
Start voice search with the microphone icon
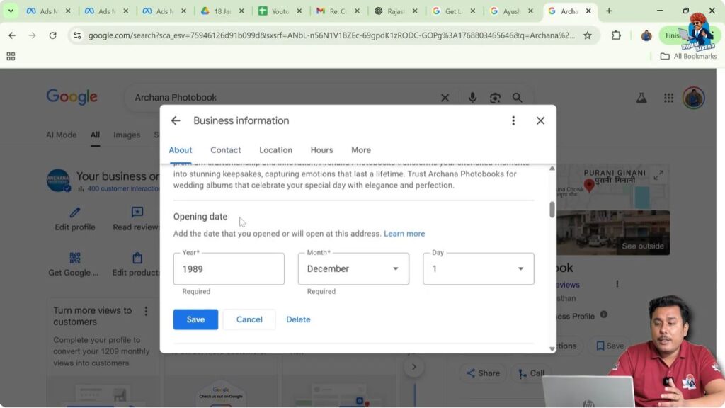[x=473, y=97]
